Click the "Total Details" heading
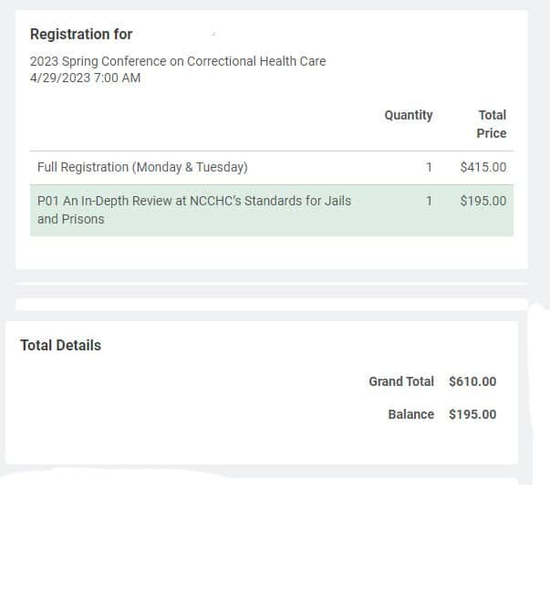The image size is (550, 594). coord(60,346)
